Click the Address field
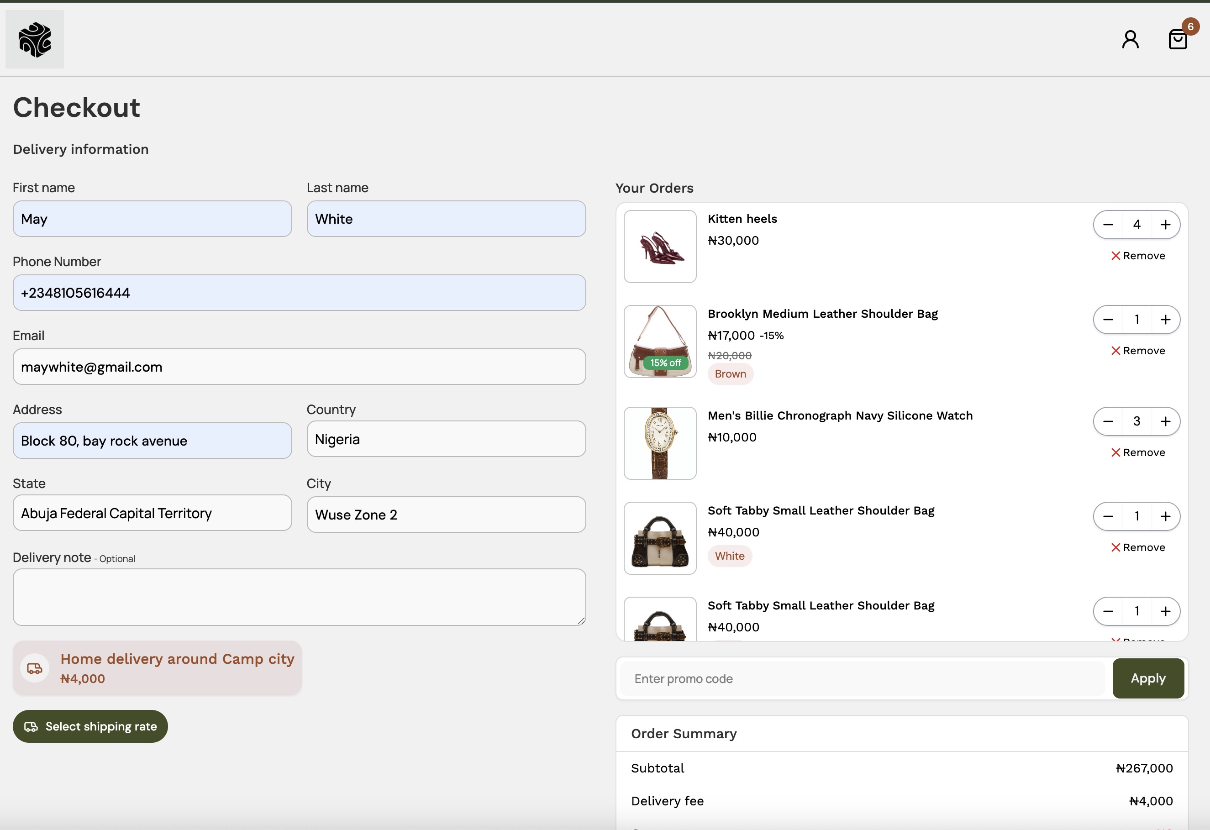1210x830 pixels. point(152,441)
